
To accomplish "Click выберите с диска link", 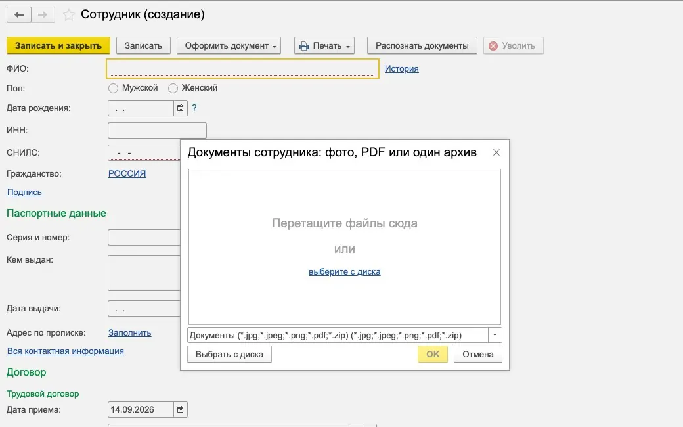I will click(345, 272).
